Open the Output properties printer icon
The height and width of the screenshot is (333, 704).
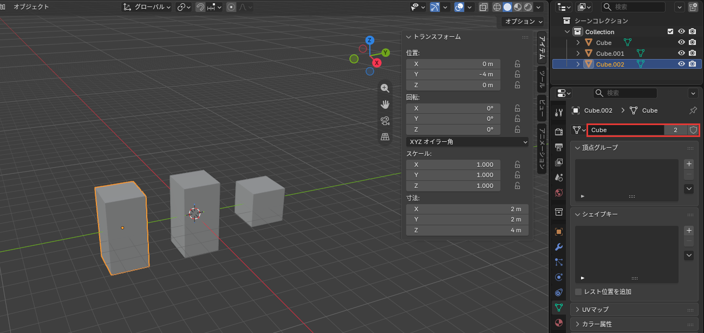[559, 147]
